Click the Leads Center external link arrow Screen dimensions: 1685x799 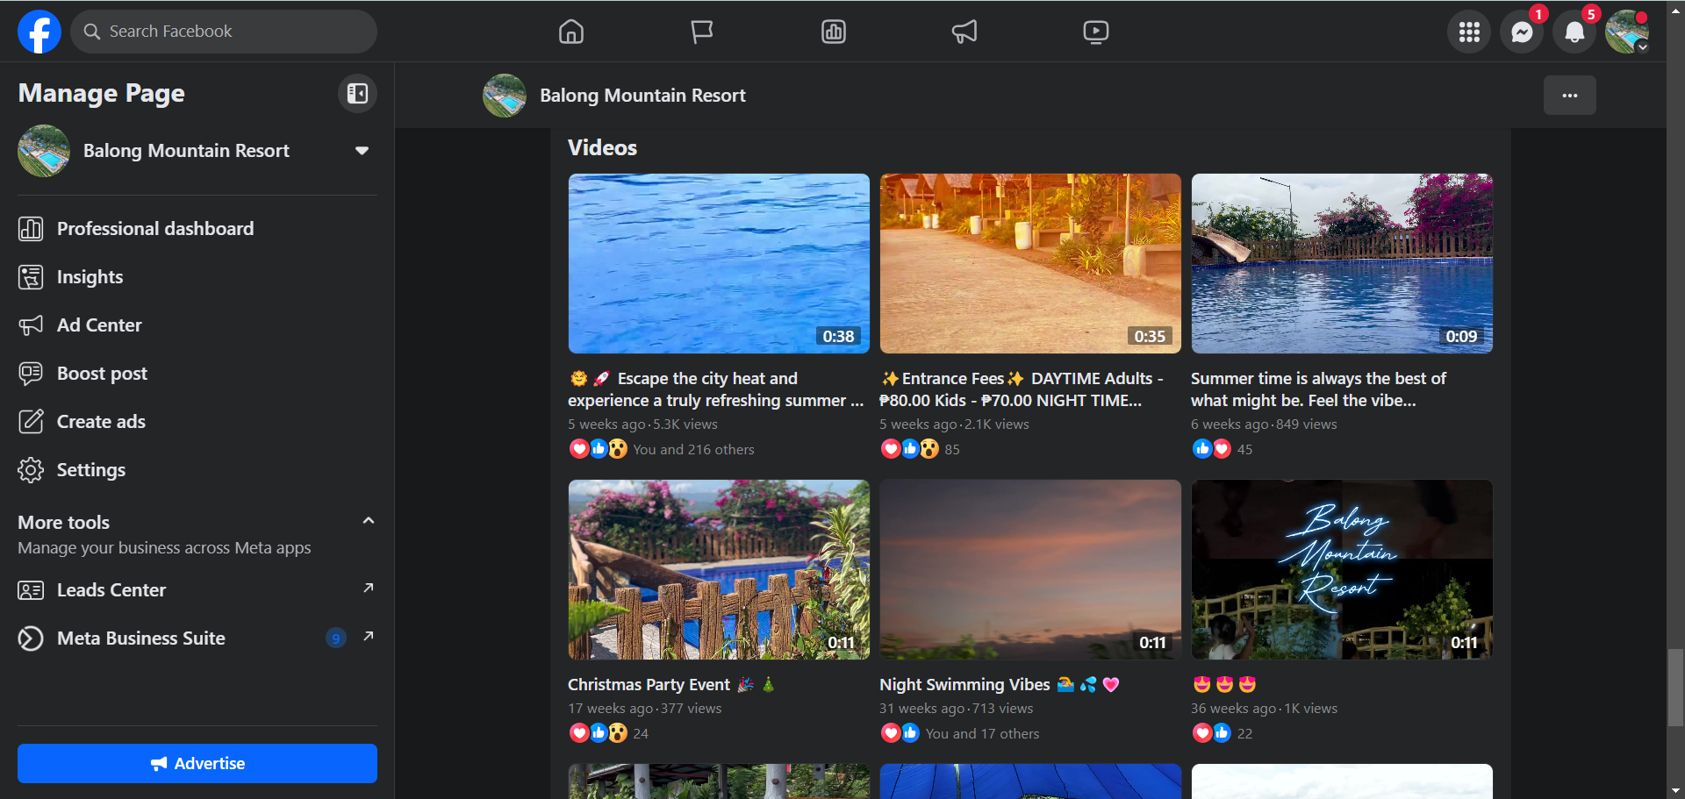point(369,588)
